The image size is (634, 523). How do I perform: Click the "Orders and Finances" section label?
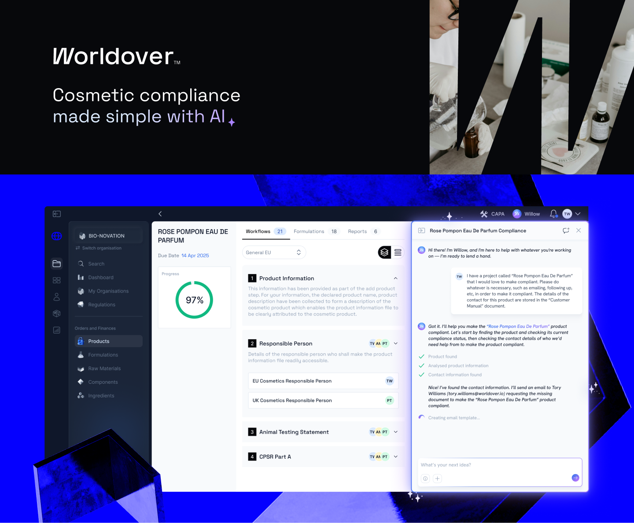pos(95,328)
